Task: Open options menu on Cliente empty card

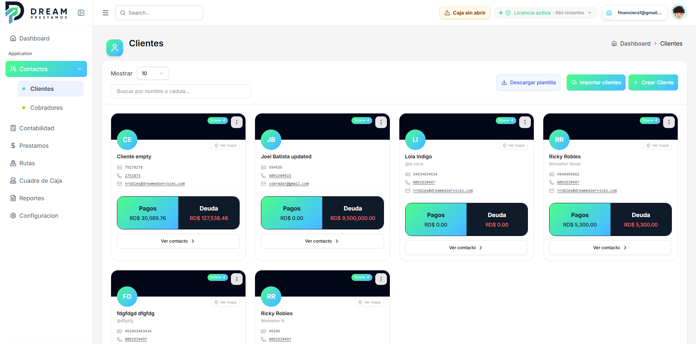Action: [237, 122]
